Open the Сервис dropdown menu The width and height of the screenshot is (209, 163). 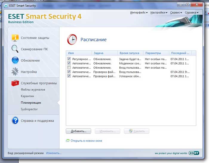coord(176,12)
